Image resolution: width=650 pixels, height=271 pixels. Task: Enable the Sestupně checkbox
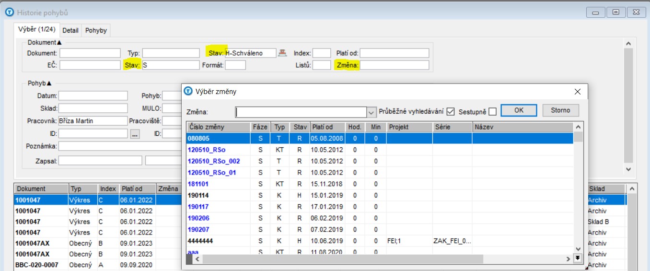[492, 111]
